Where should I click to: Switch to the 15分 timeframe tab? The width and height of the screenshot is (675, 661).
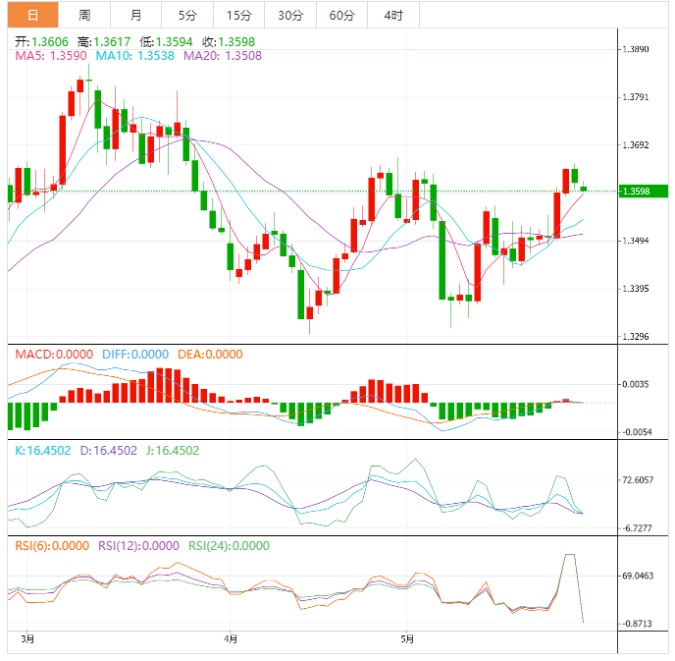point(238,15)
